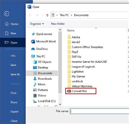
Task: Expand the recent locations dropdown arrow
Action: (42, 15)
